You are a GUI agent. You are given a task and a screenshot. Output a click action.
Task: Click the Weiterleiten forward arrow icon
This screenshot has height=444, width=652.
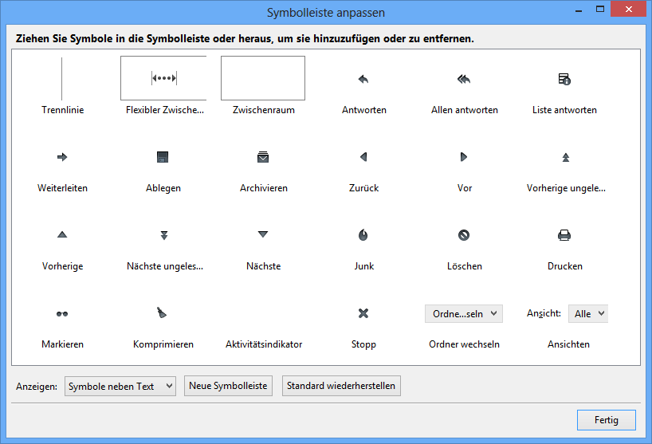[x=62, y=157]
